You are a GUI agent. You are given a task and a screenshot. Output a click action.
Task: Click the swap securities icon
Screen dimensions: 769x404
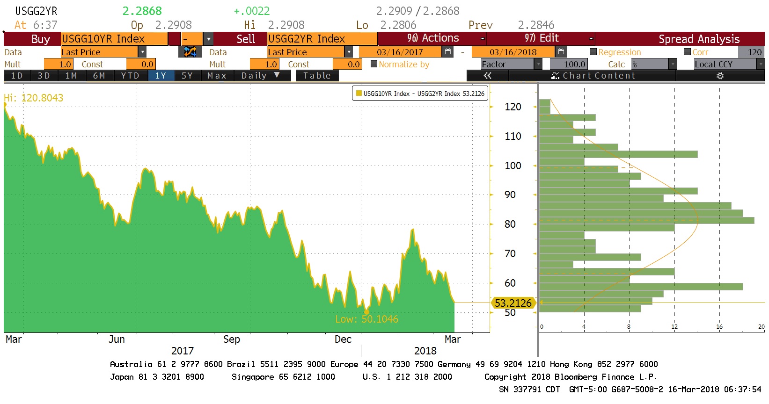point(190,52)
